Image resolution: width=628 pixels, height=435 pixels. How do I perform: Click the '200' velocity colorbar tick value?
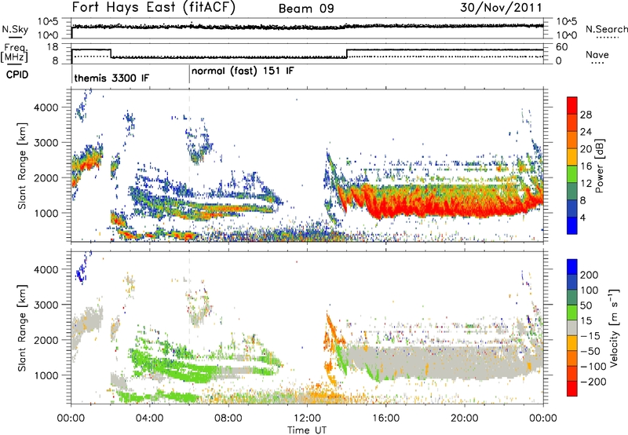[x=590, y=275]
